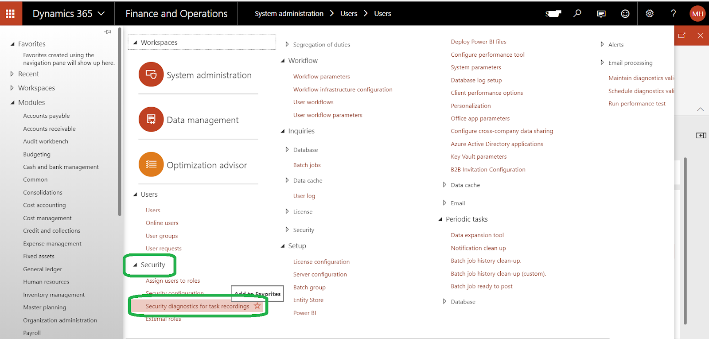Viewport: 709px width, 339px height.
Task: Click the navigation pane scrollbar
Action: (120, 123)
